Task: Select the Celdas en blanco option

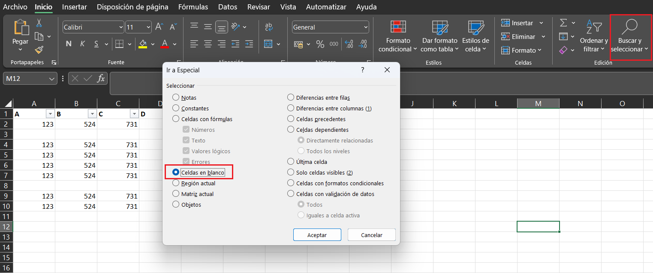Action: pos(176,172)
